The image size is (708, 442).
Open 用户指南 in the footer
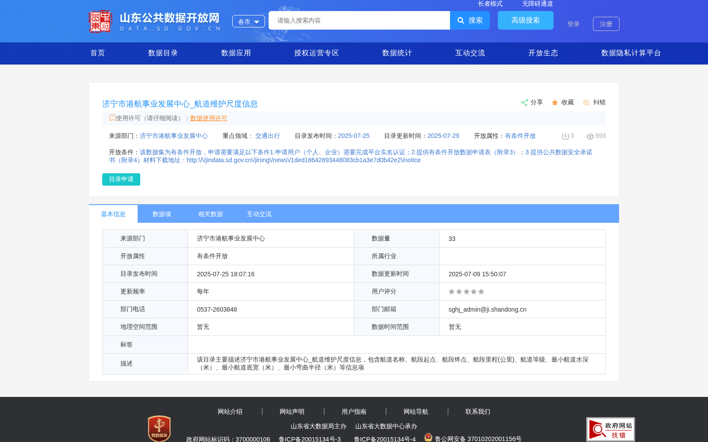click(354, 412)
